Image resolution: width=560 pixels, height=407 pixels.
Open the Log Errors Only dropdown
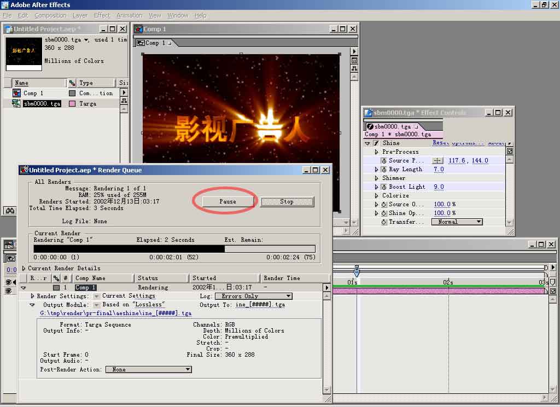tap(253, 296)
